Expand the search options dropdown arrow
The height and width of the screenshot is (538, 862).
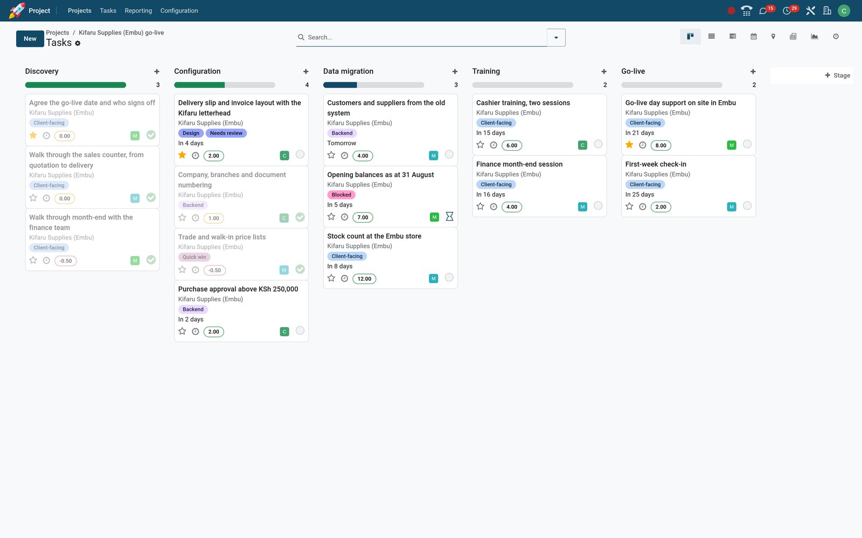coord(556,38)
